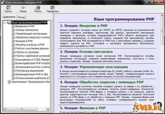Open the Управляющие конструкции lecture heading link
This screenshot has height=114, width=165.
pyautogui.click(x=103, y=67)
